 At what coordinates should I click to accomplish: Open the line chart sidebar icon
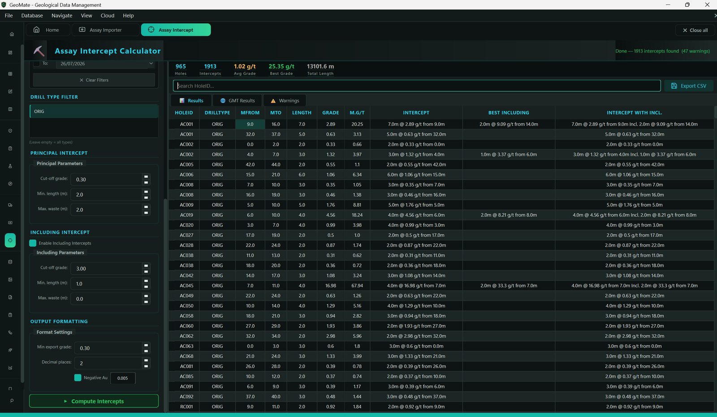10,368
